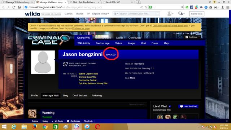Open the Warning thread title
The image size is (231, 130).
click(x=48, y=113)
